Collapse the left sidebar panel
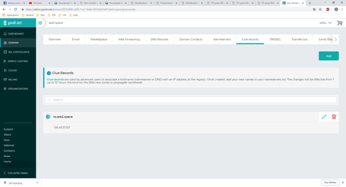 (x=18, y=173)
